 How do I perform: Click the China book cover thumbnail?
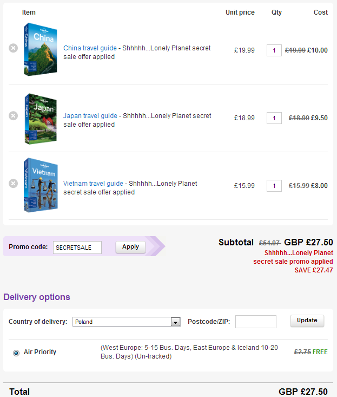coord(39,49)
